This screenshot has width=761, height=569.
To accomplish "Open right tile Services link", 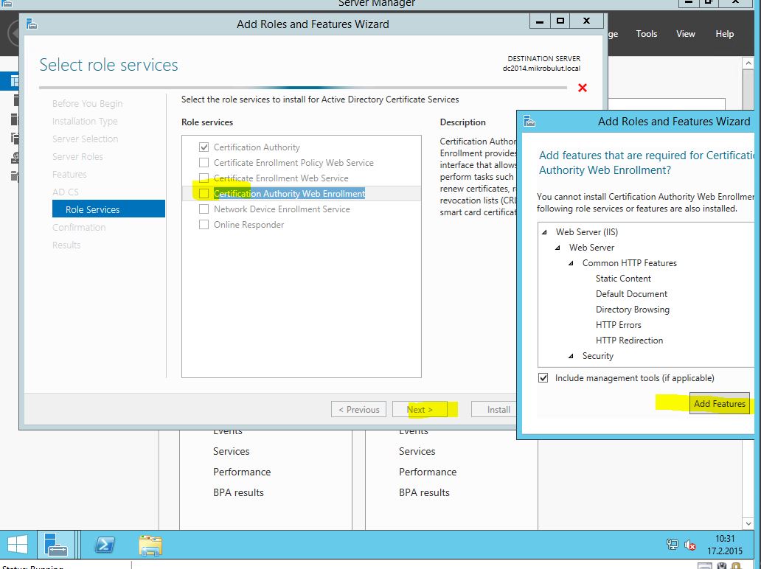I will [417, 451].
